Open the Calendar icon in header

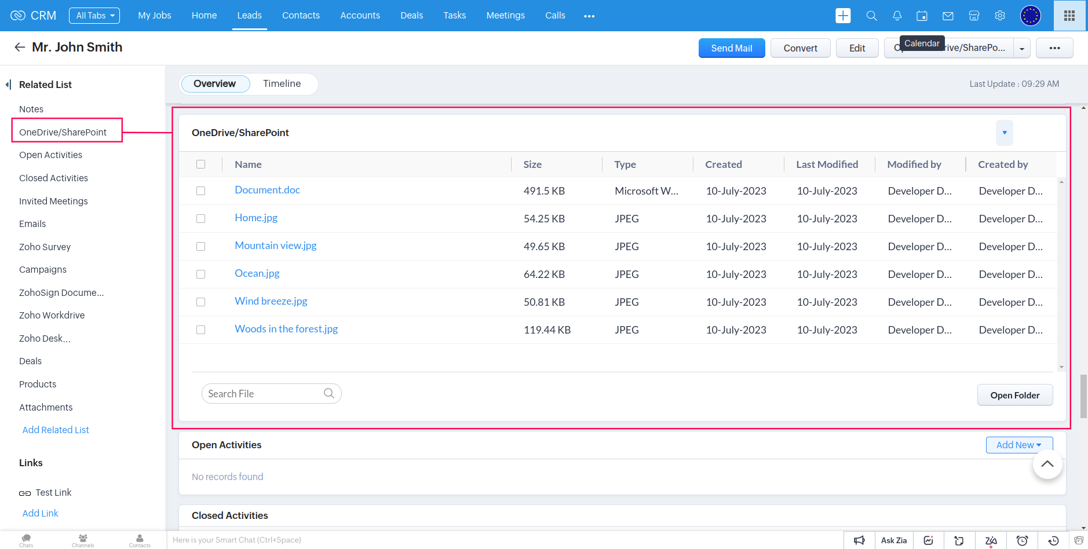click(x=922, y=16)
